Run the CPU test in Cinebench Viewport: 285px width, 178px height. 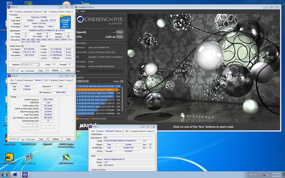[x=120, y=37]
